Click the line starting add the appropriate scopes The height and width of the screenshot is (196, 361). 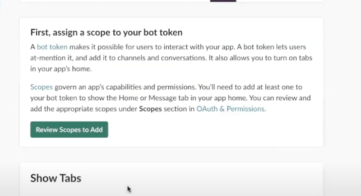click(x=148, y=109)
